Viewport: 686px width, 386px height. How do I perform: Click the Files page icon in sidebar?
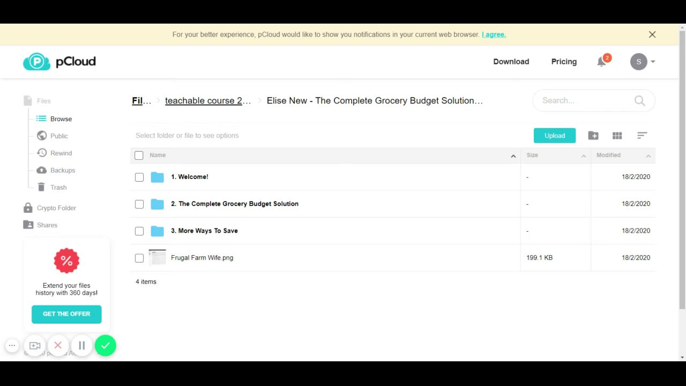(28, 101)
